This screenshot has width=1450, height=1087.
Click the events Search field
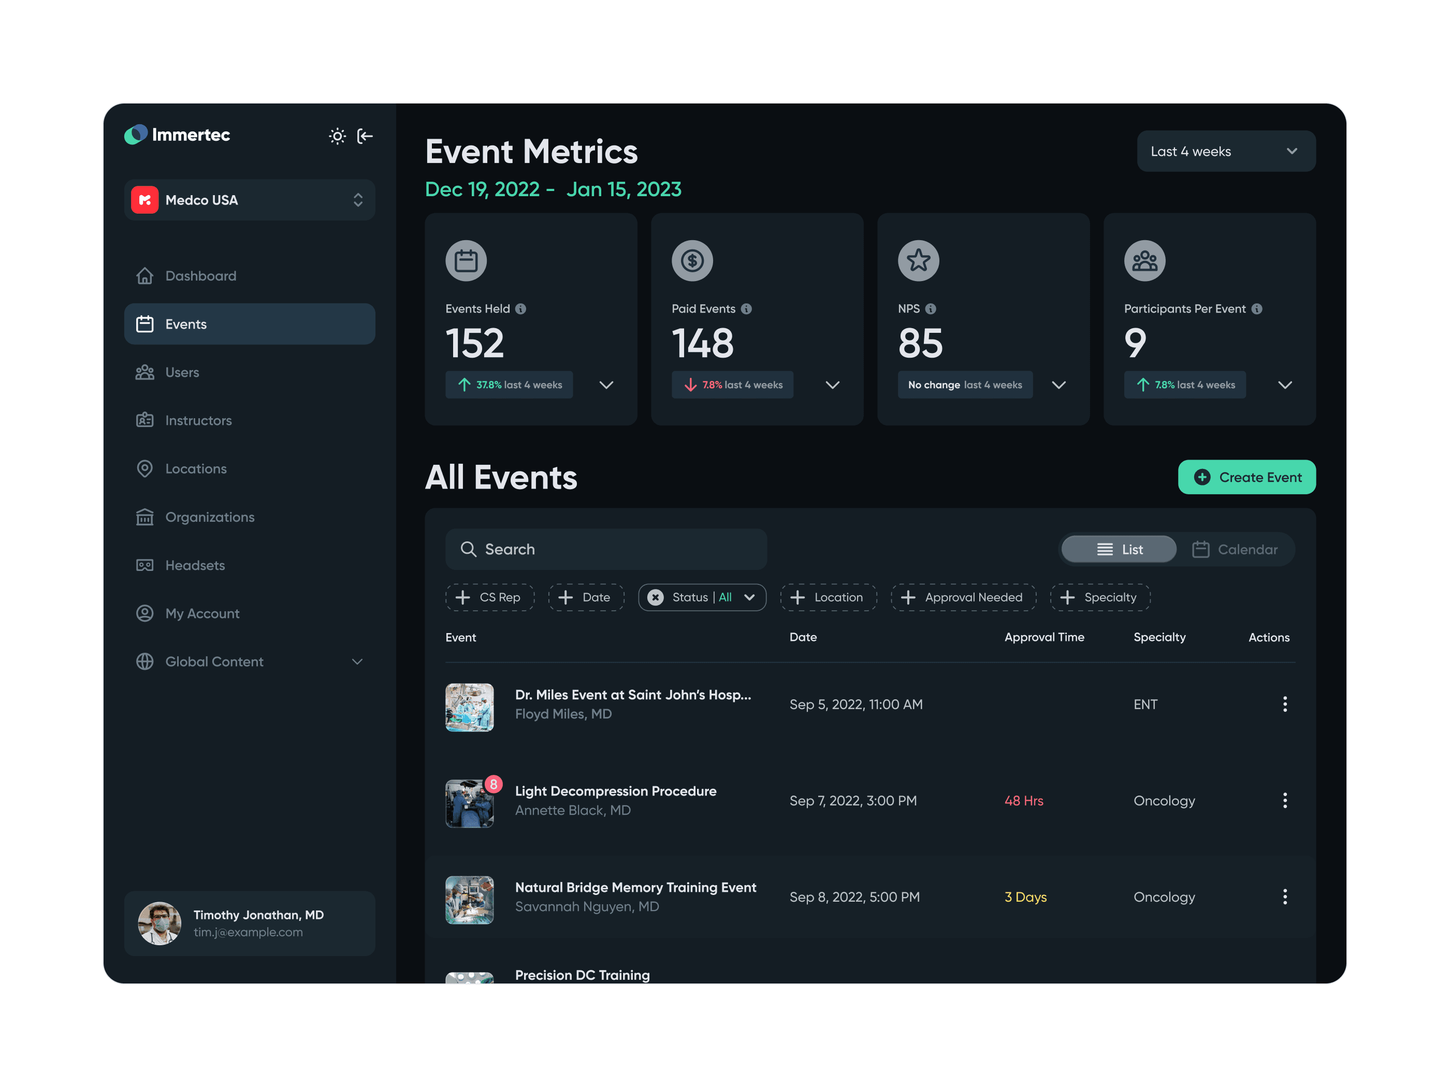pyautogui.click(x=606, y=549)
